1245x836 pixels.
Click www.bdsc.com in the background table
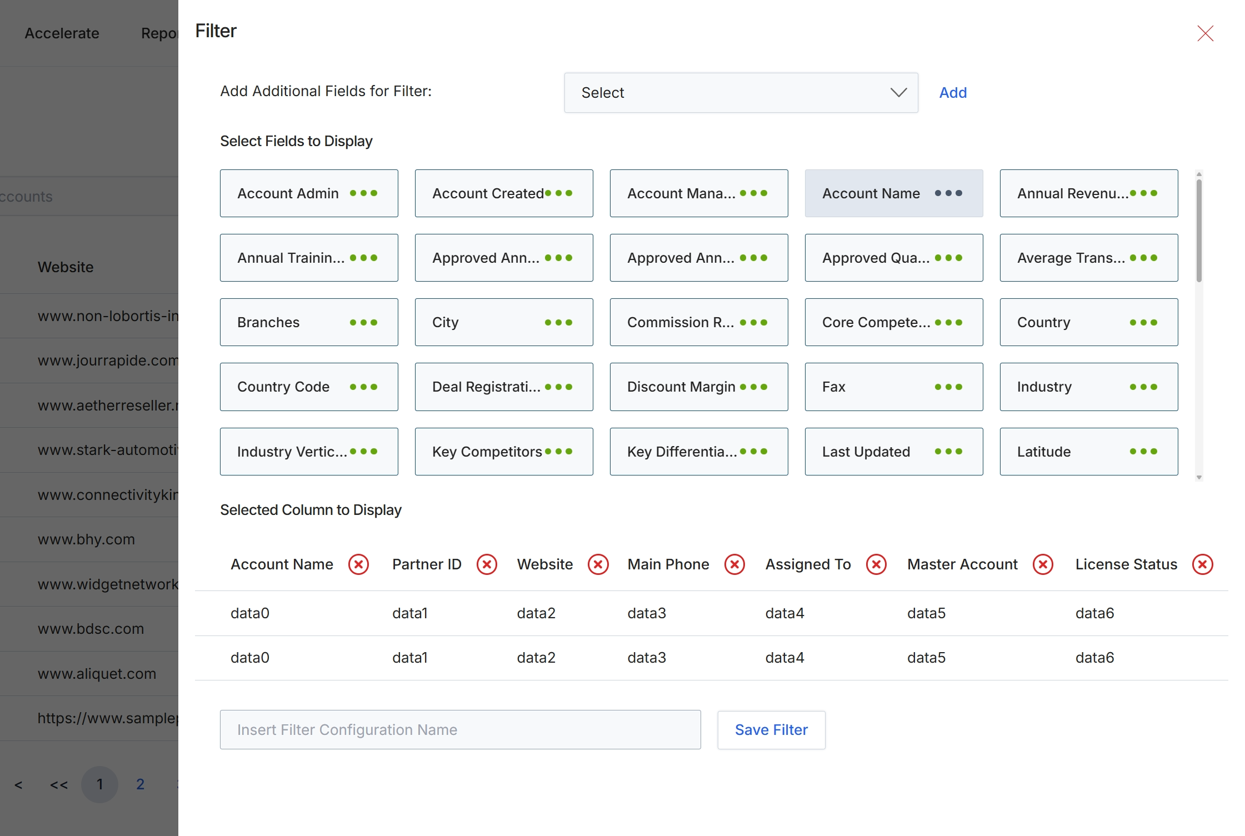91,629
